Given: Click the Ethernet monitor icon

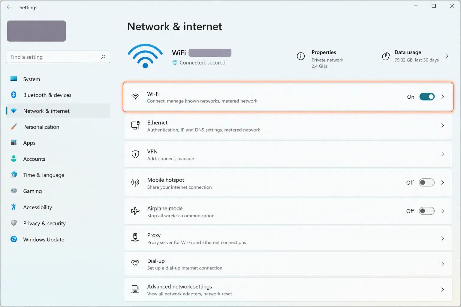Looking at the screenshot, I should click(135, 125).
